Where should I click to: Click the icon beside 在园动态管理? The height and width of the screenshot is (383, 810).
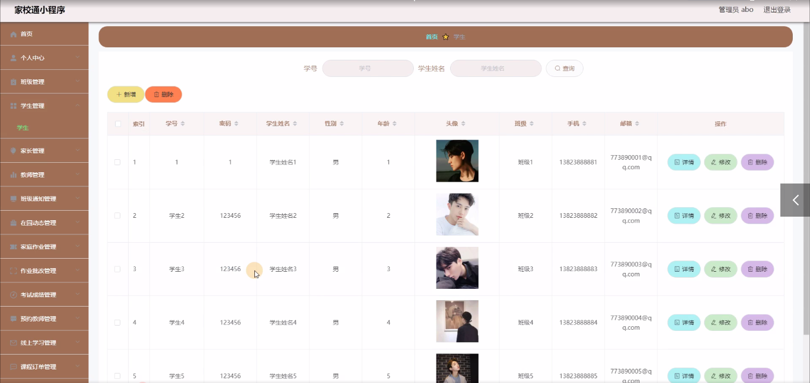click(14, 223)
